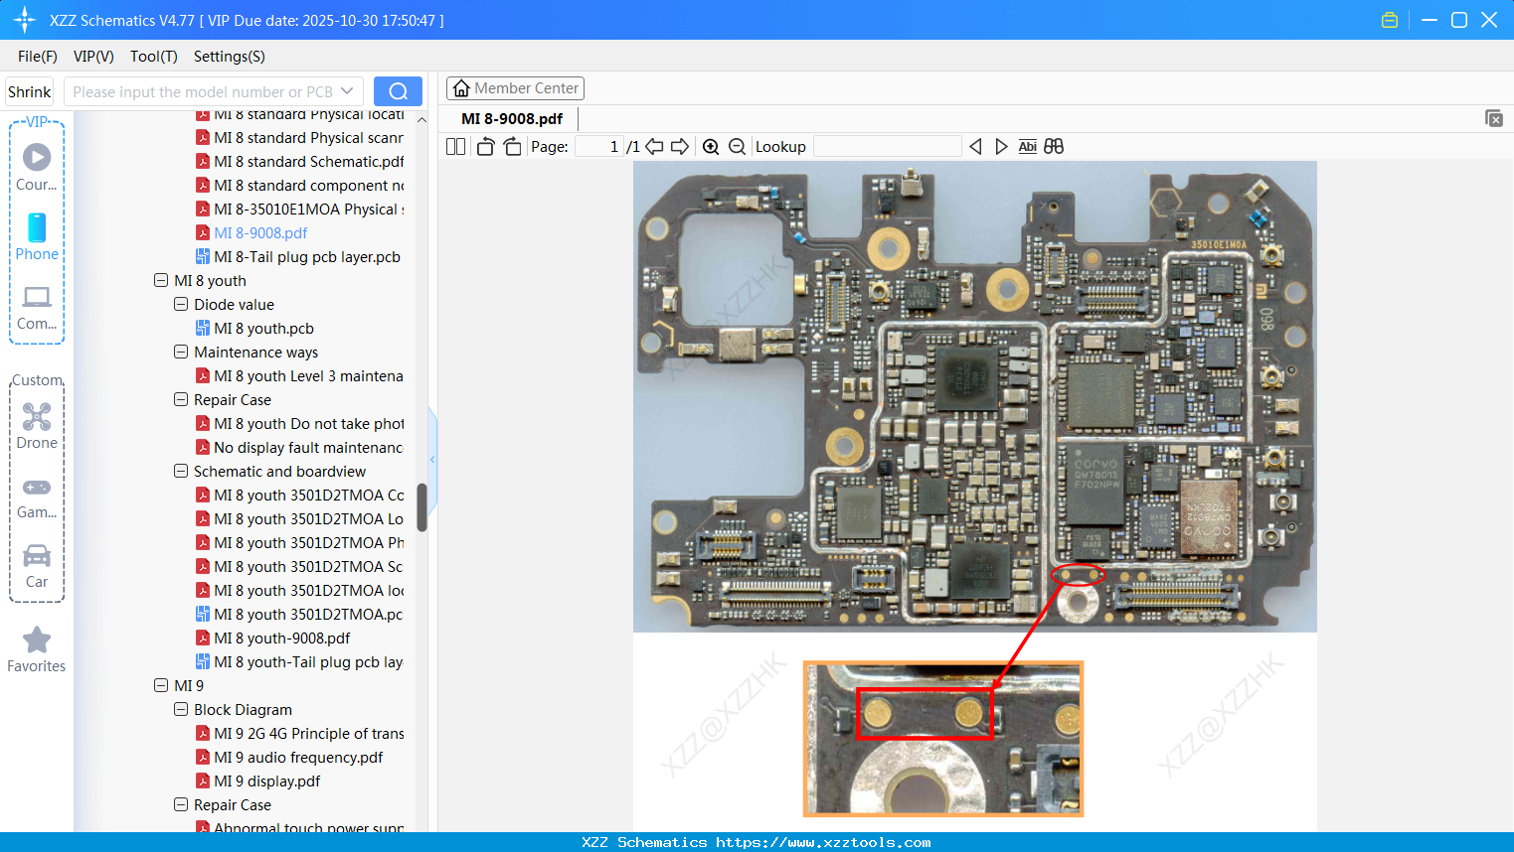The height and width of the screenshot is (852, 1514).
Task: Zoom in on the PDF
Action: click(711, 146)
